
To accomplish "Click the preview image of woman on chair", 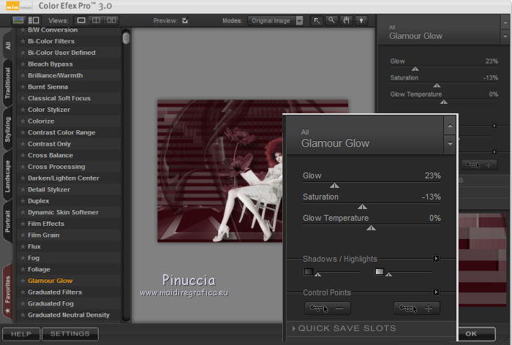I will 219,171.
